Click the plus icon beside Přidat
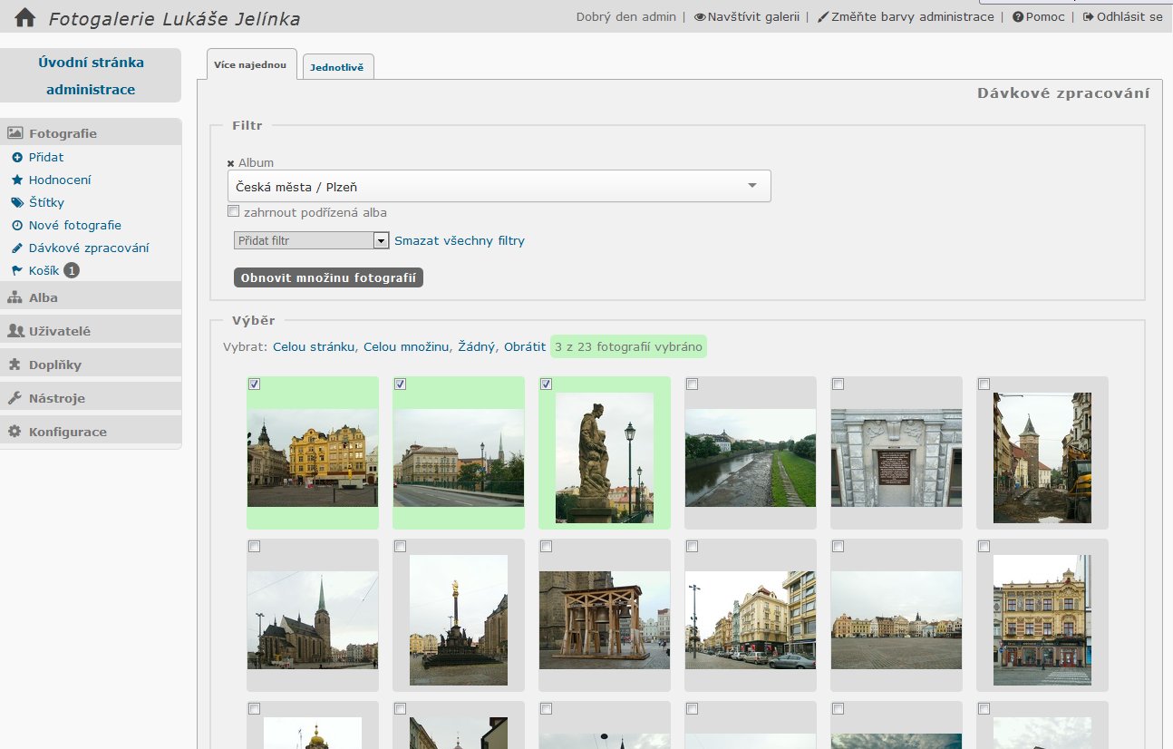1173x749 pixels. (16, 158)
